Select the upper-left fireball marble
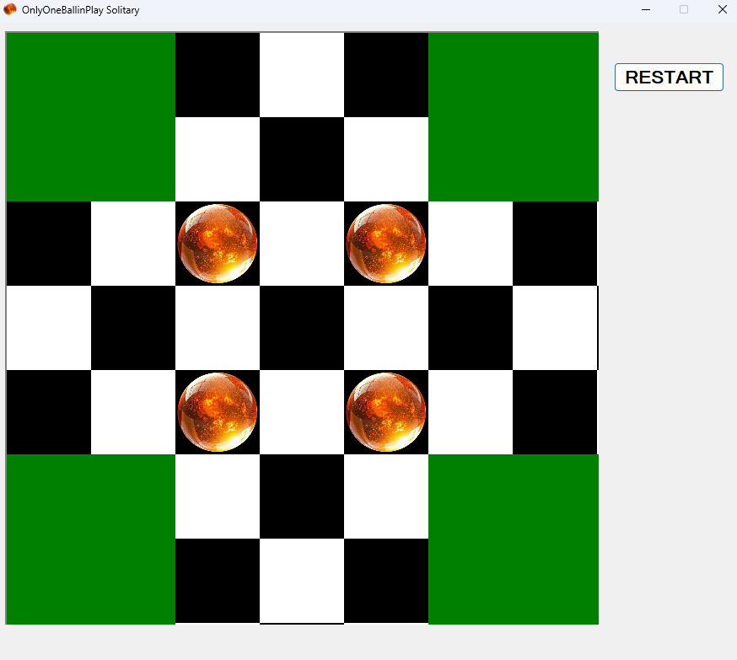737x660 pixels. point(218,244)
